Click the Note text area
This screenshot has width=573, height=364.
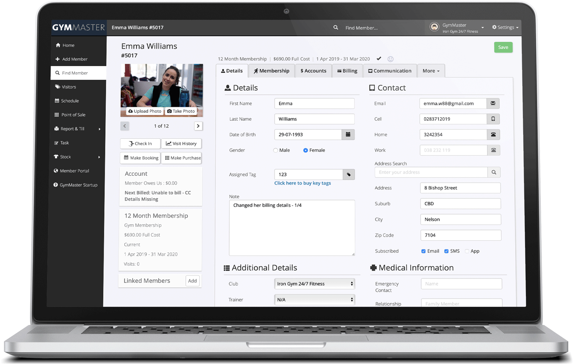pyautogui.click(x=292, y=228)
